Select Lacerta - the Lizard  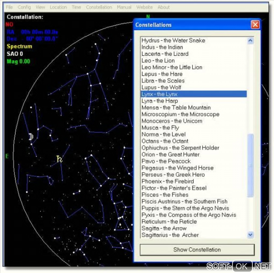click(193, 54)
